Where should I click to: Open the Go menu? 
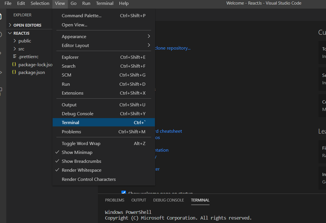pos(73,3)
